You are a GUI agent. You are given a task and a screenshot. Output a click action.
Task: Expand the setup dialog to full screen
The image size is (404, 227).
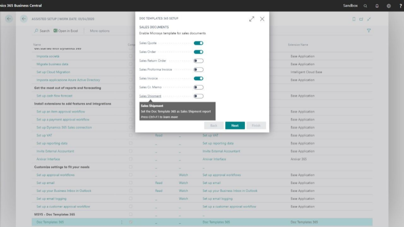coord(252,19)
